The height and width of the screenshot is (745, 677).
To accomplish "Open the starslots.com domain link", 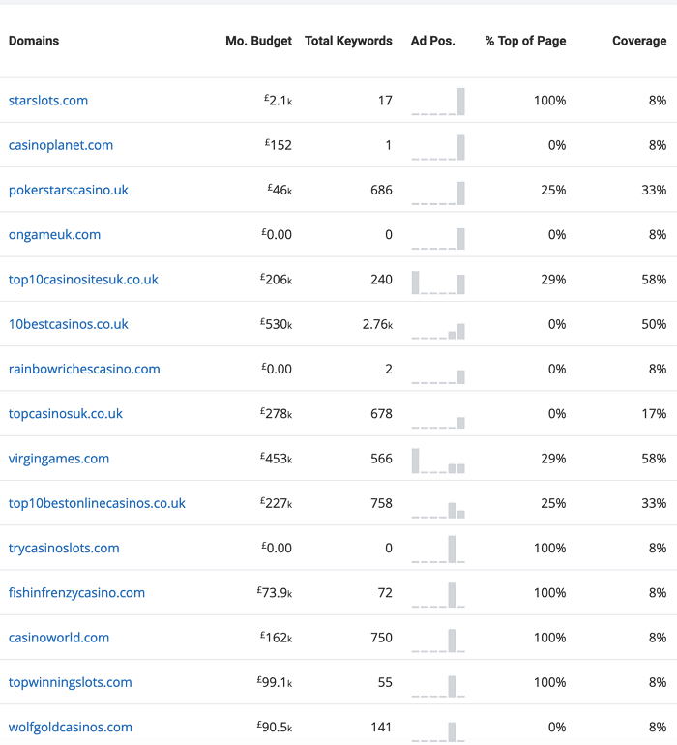I will 48,101.
